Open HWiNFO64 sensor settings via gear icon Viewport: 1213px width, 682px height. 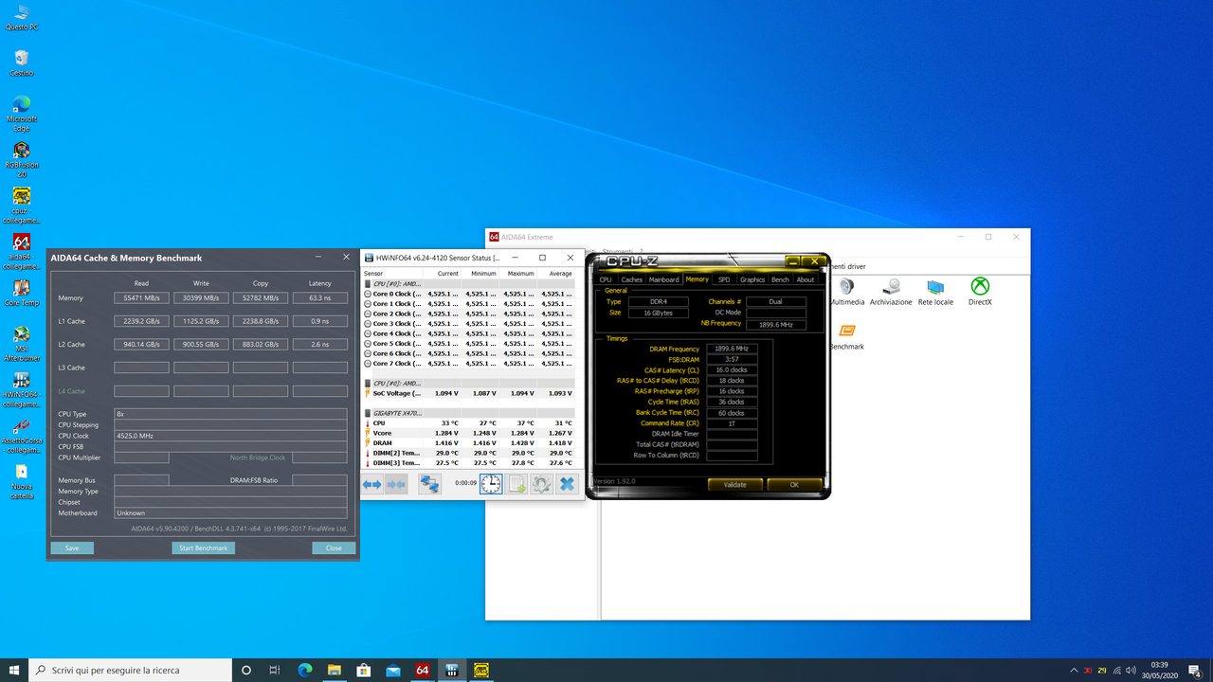(542, 483)
